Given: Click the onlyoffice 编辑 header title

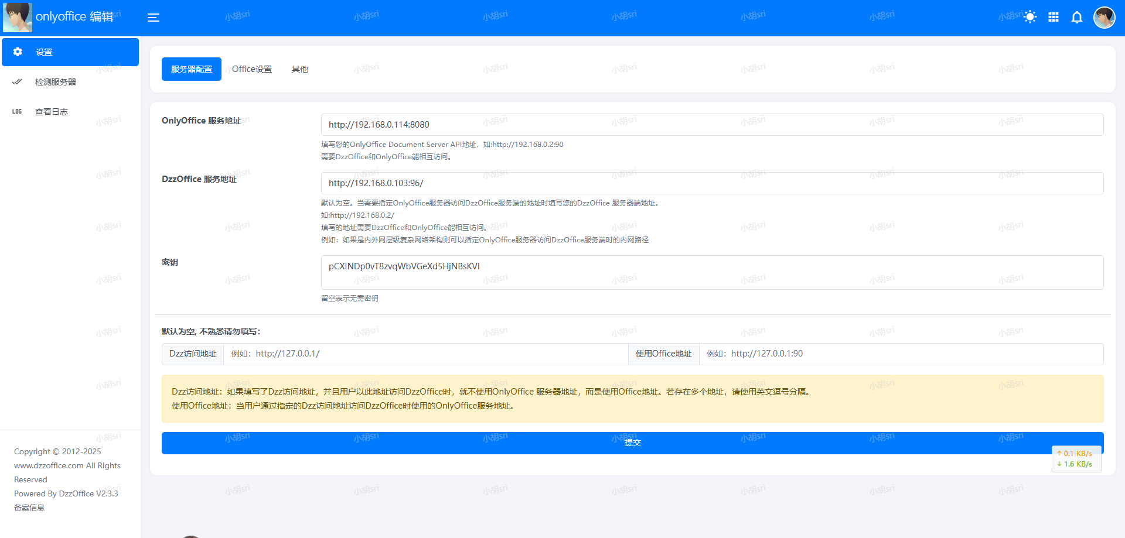Looking at the screenshot, I should (x=74, y=16).
